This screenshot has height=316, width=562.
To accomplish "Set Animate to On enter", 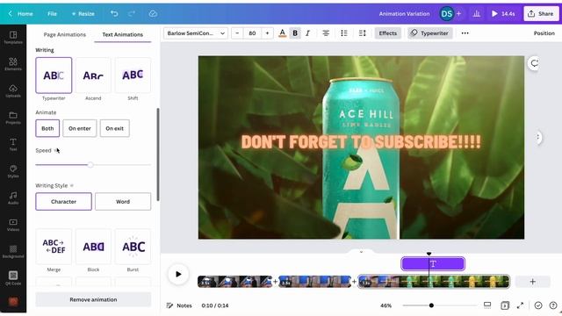I will pos(80,128).
